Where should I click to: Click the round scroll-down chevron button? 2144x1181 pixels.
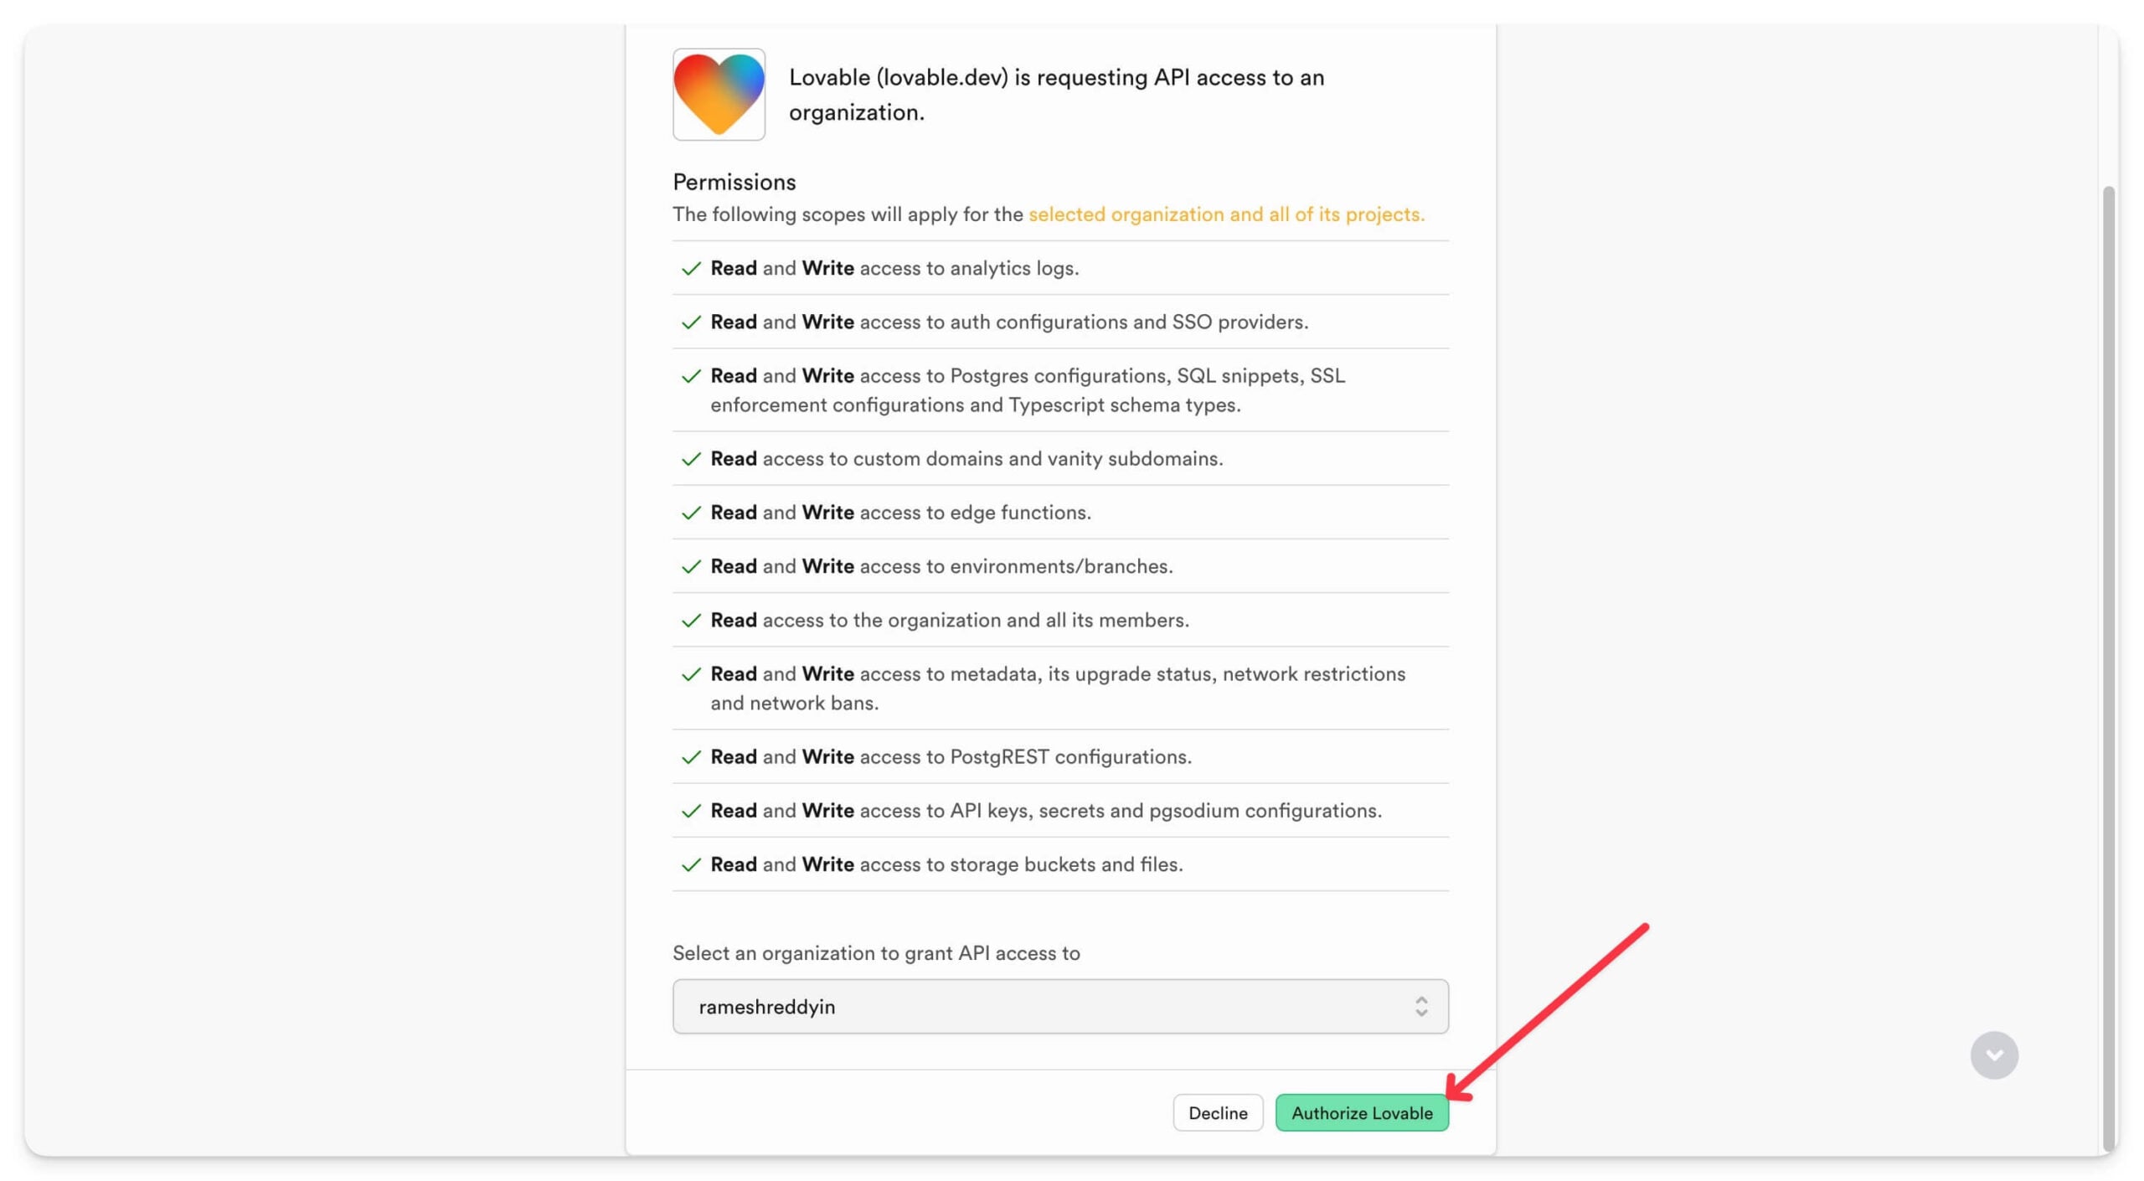click(x=1993, y=1055)
